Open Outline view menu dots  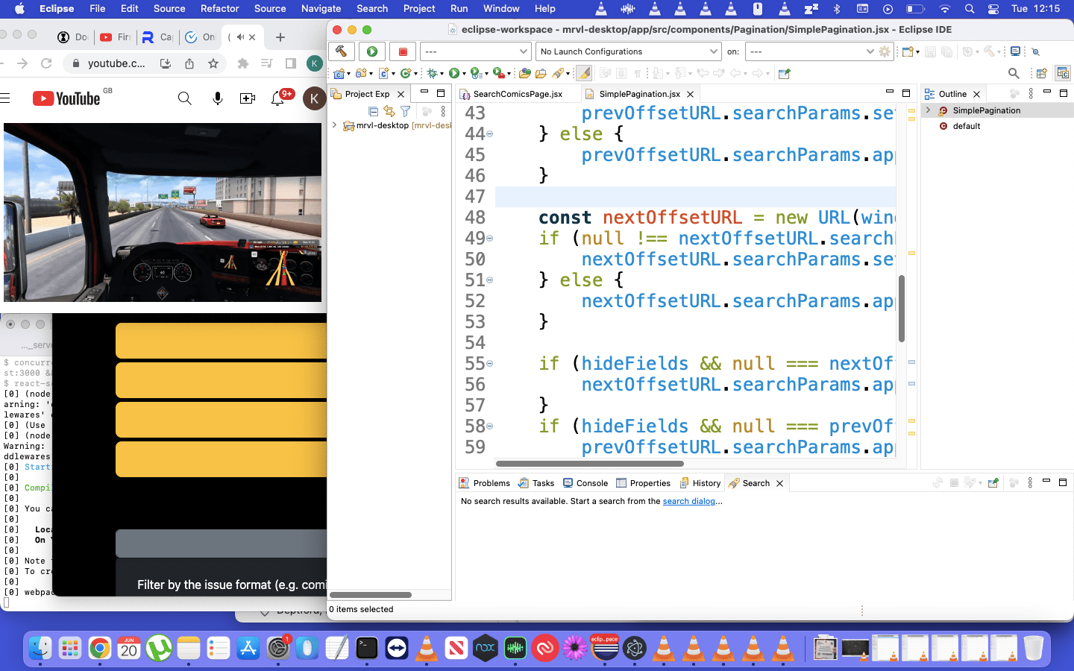[1031, 93]
